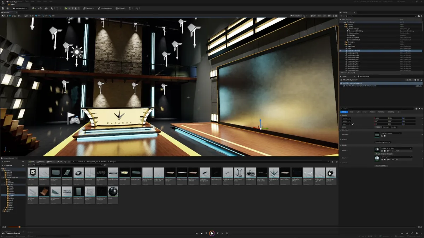The height and width of the screenshot is (238, 424).
Task: Select SkyLight in the Outliner
Action: pos(352,35)
